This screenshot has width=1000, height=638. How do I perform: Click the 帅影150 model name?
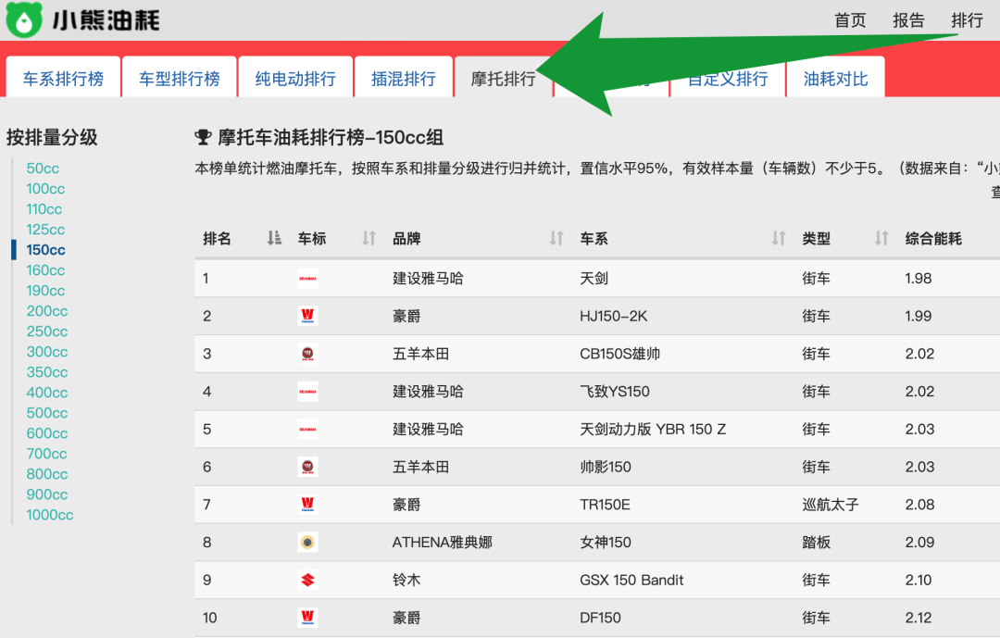[x=606, y=467]
